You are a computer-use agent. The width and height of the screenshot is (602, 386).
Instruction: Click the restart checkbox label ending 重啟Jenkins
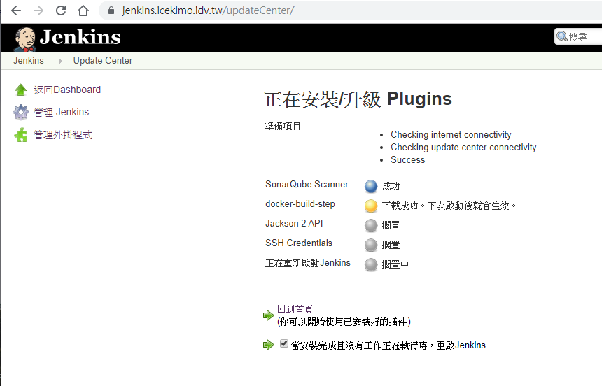click(388, 345)
